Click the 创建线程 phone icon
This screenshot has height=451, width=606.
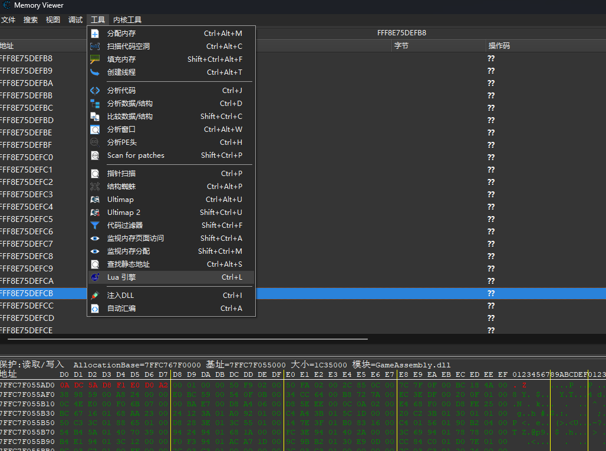(95, 72)
